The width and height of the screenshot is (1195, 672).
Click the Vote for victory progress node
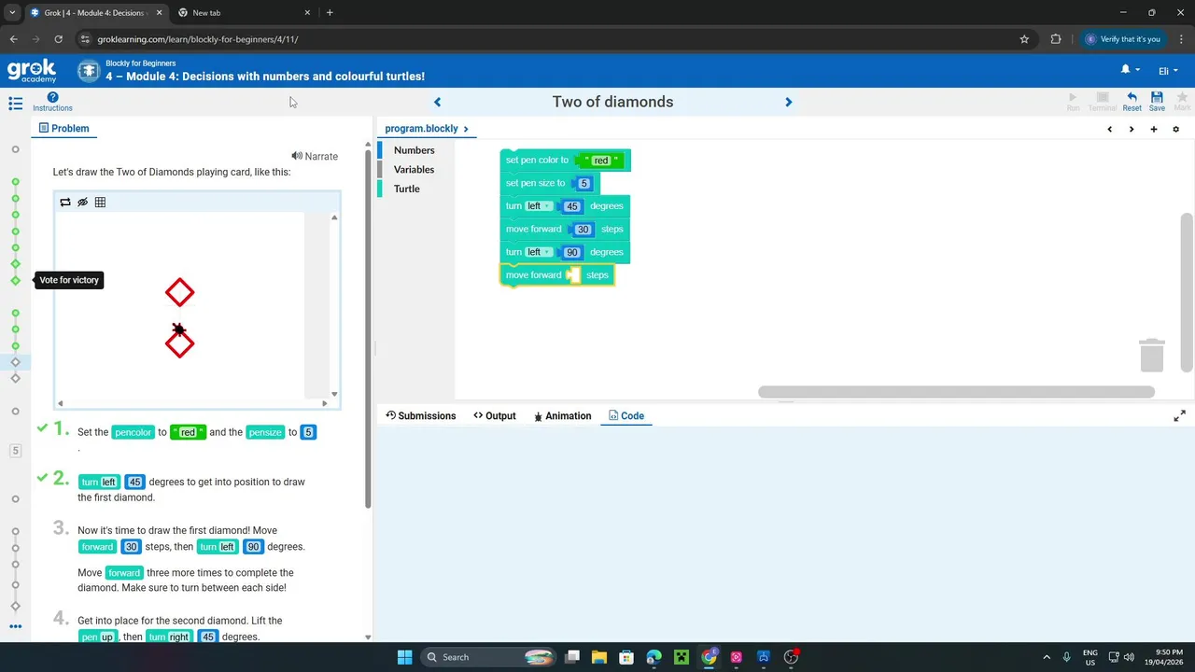[15, 280]
